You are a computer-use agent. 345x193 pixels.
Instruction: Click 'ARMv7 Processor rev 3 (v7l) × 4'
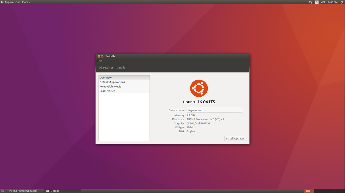click(x=205, y=119)
